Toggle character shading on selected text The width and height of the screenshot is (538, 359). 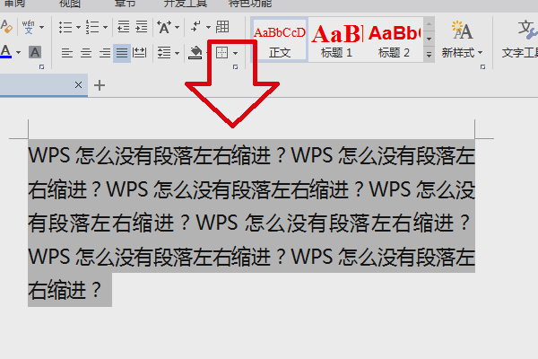35,52
